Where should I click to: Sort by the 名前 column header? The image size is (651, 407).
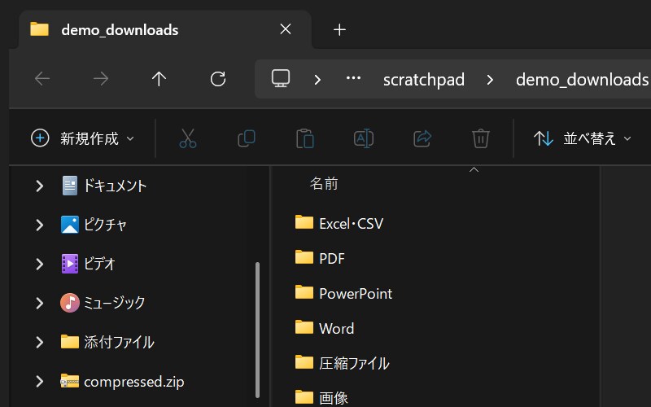(x=324, y=183)
